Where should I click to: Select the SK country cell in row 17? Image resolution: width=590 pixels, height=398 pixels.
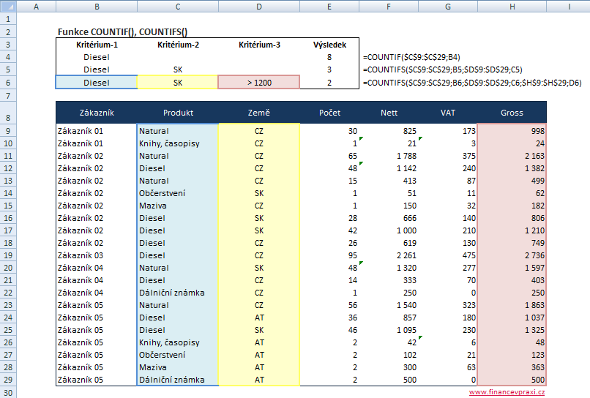(259, 230)
